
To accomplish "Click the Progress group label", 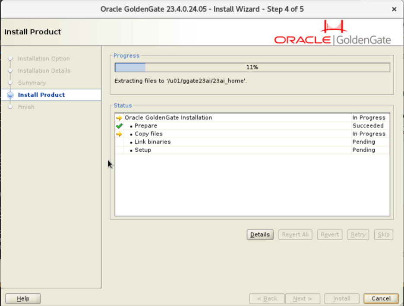I will pyautogui.click(x=126, y=56).
